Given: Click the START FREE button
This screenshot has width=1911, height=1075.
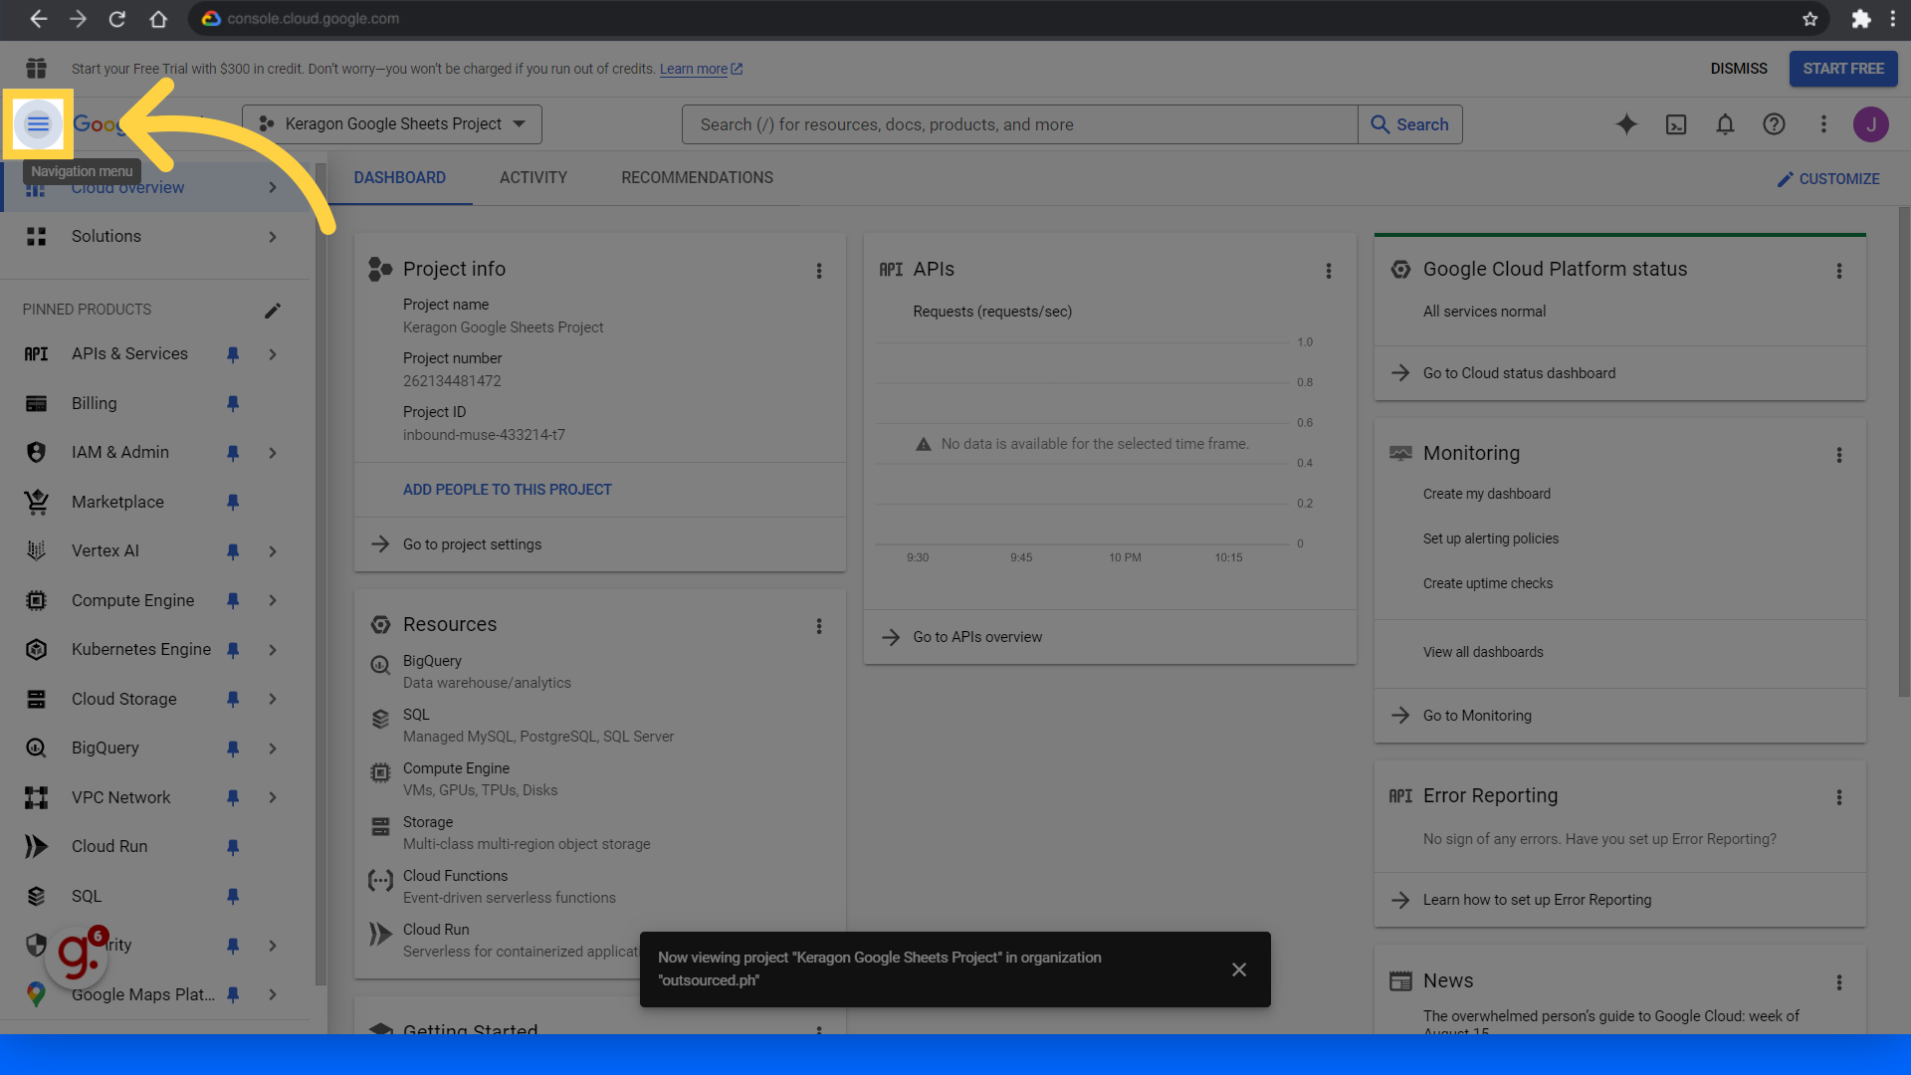Looking at the screenshot, I should coord(1843,69).
